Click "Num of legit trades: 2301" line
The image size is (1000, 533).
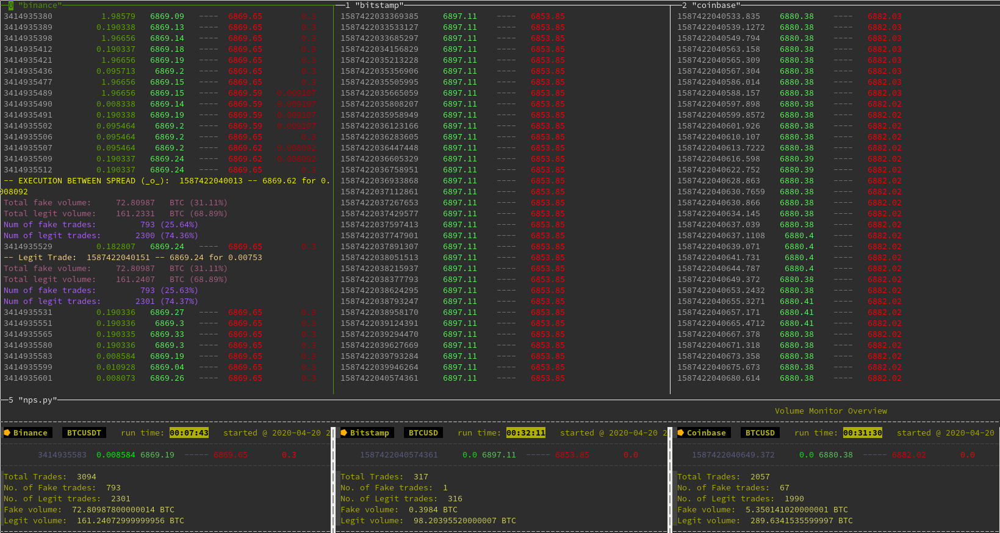[x=101, y=302]
